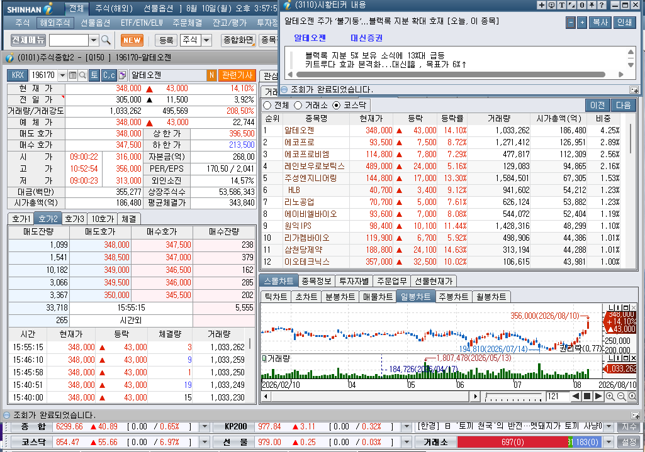The height and width of the screenshot is (452, 645).
Task: Play chart forward with the right triangle button
Action: pyautogui.click(x=598, y=396)
